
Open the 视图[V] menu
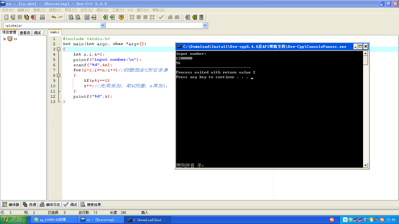pyautogui.click(x=55, y=10)
